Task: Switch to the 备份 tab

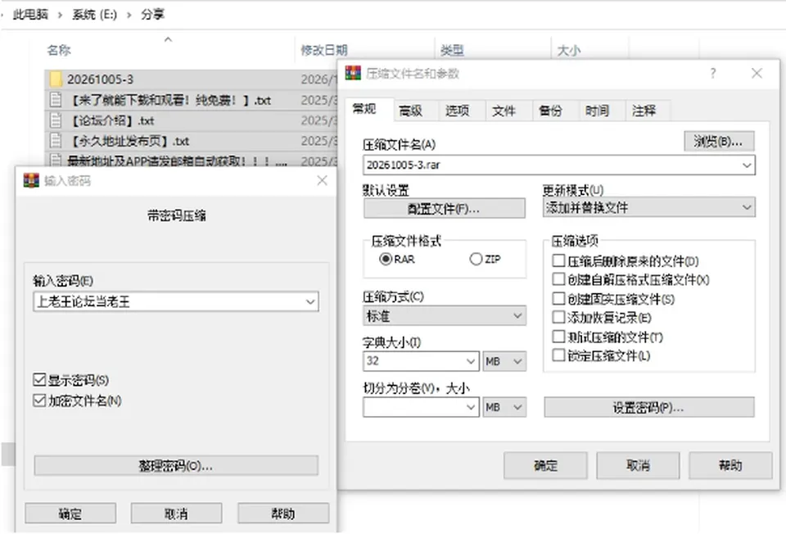Action: (550, 111)
